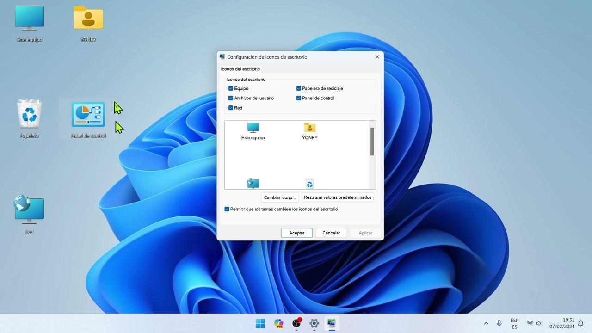The width and height of the screenshot is (592, 333).
Task: Toggle Archivos del usuario checkbox off
Action: tap(231, 98)
